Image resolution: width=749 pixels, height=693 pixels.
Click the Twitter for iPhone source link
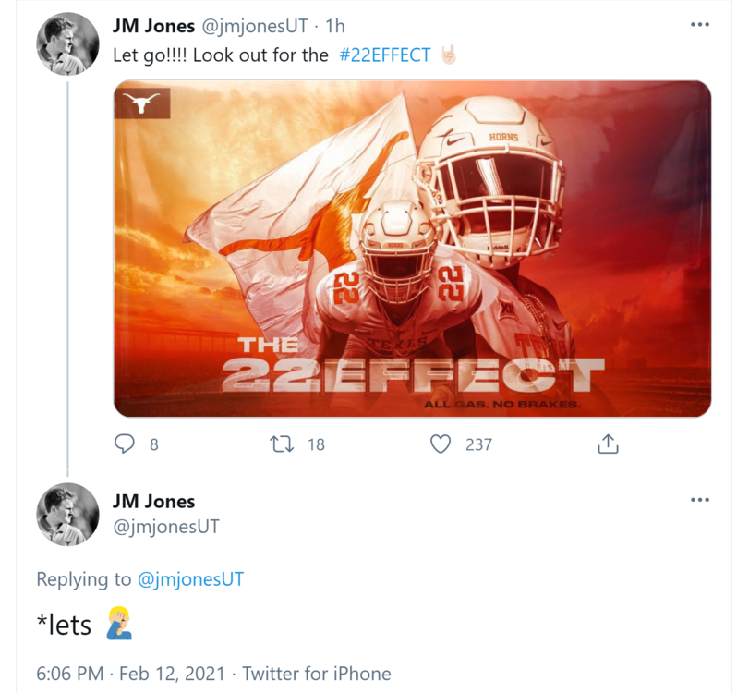(316, 674)
